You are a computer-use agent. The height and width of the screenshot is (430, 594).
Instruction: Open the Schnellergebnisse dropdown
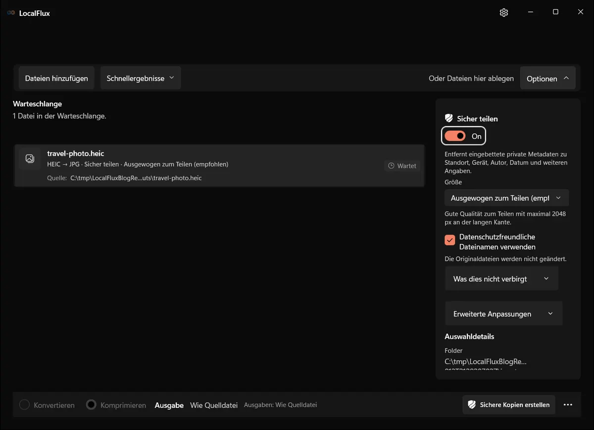click(x=141, y=78)
